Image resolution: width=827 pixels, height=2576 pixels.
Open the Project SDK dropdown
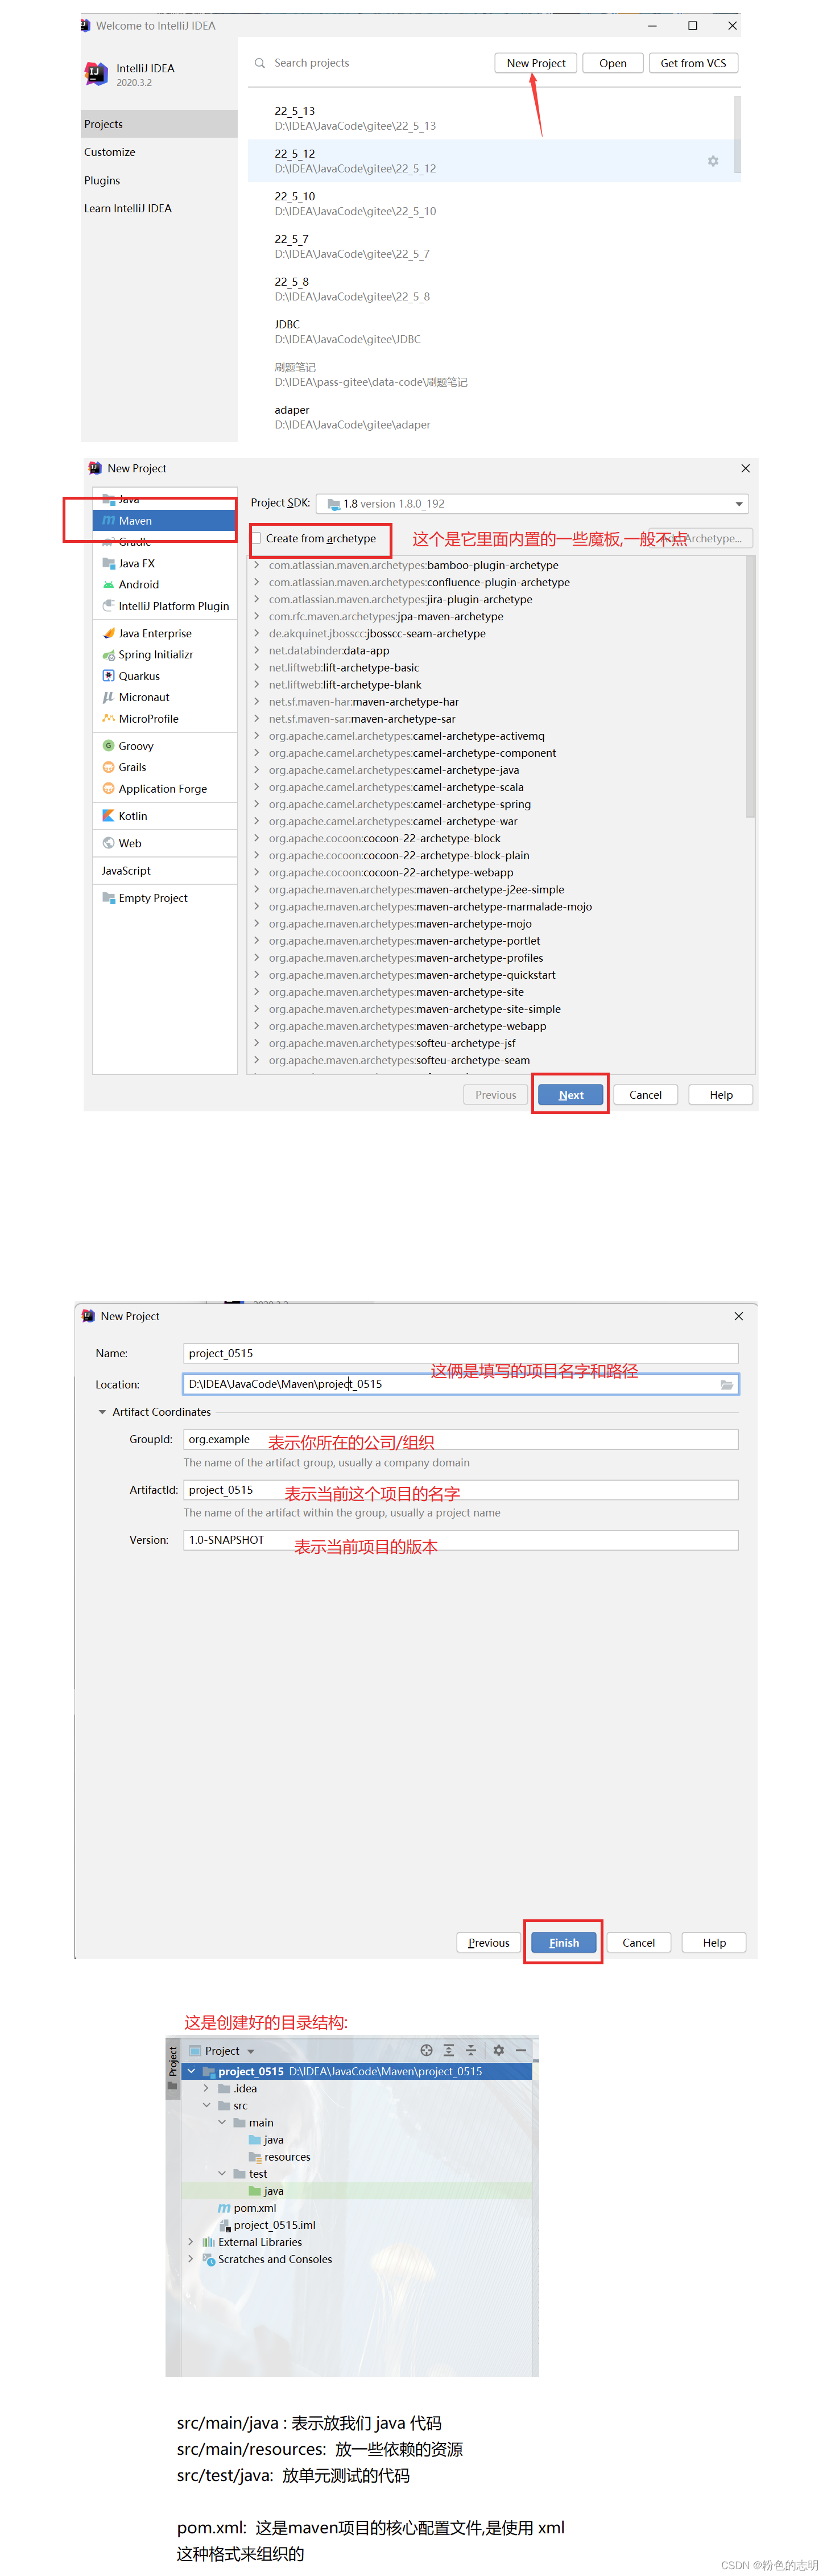pos(532,504)
